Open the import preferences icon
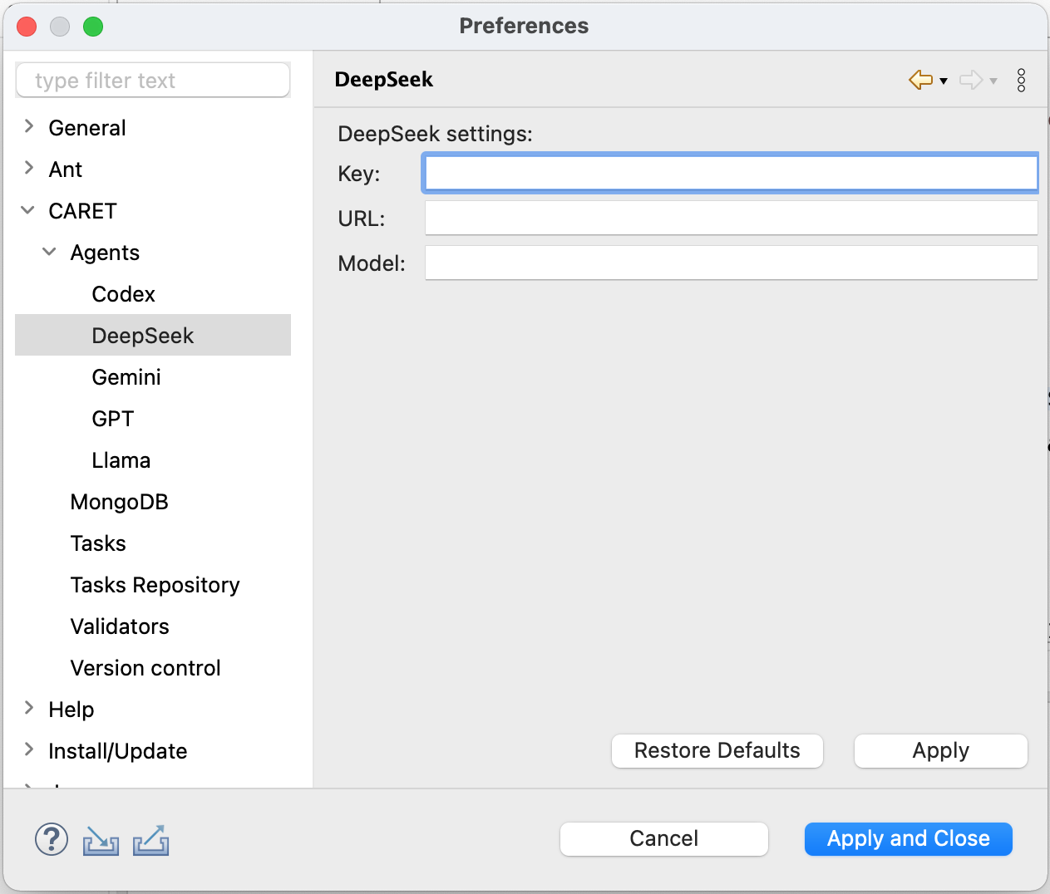This screenshot has height=894, width=1050. tap(100, 839)
